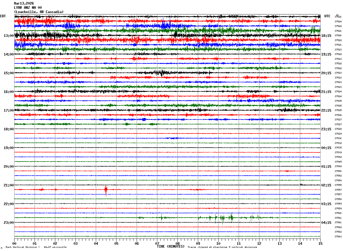
Task: Click the DC offset value 37554
Action: coord(338,180)
